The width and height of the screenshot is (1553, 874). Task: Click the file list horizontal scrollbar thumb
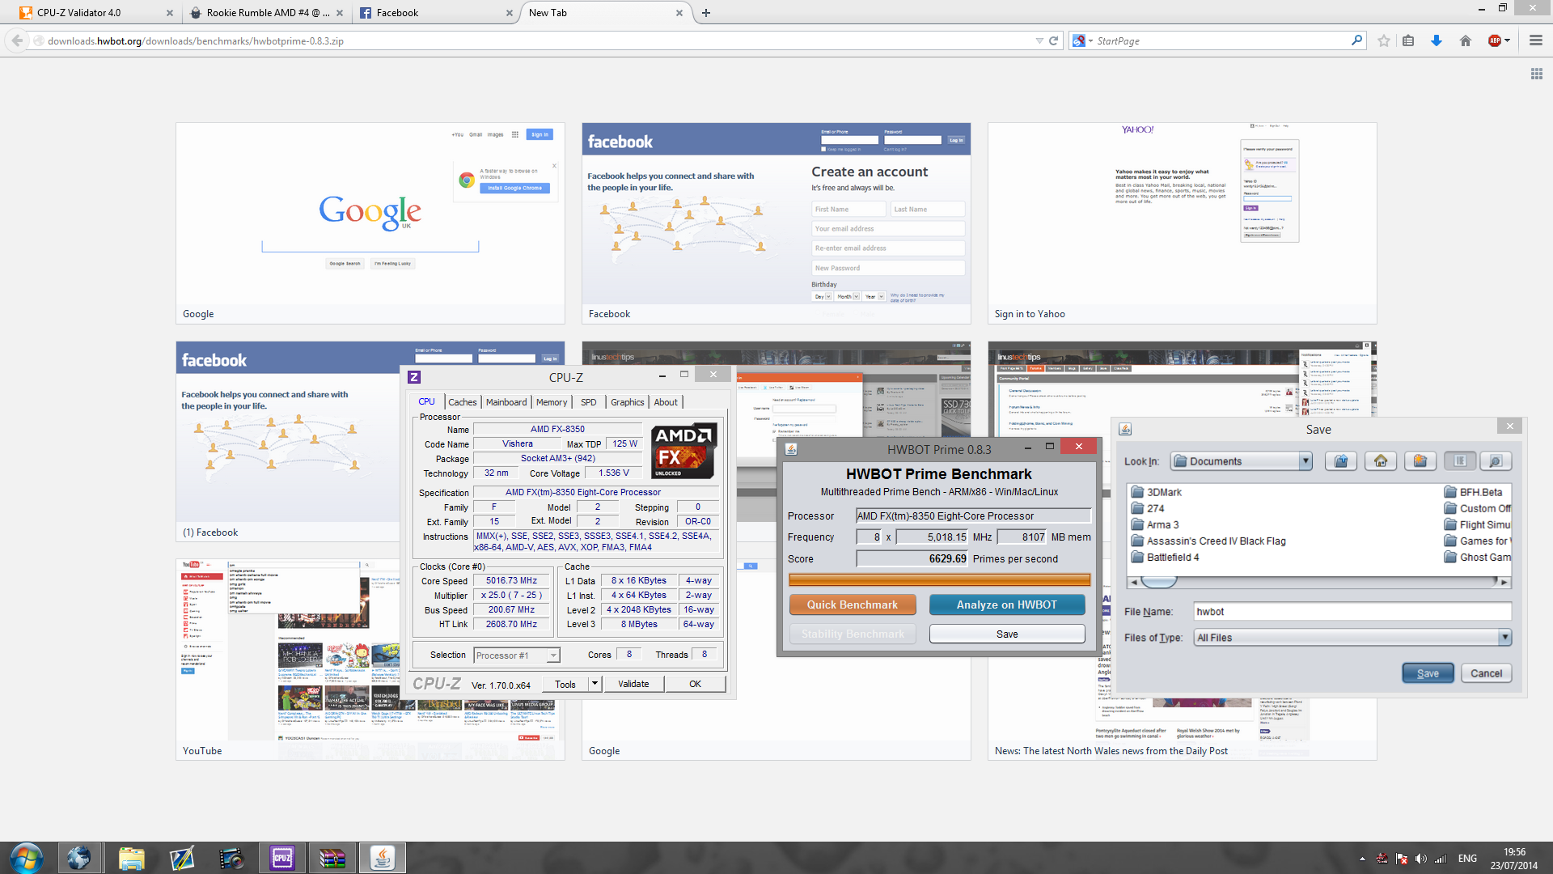point(1158,582)
